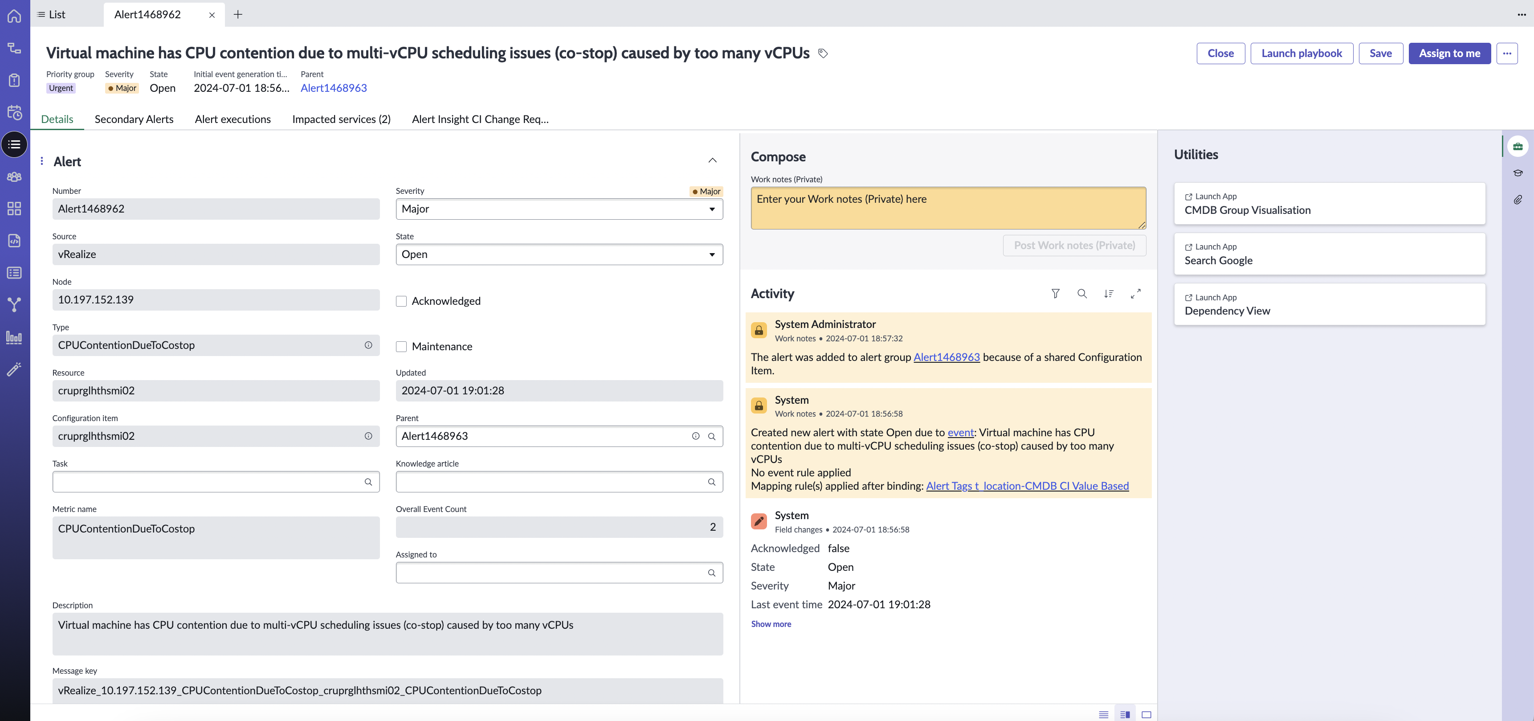Switch to Secondary Alerts tab

point(134,119)
